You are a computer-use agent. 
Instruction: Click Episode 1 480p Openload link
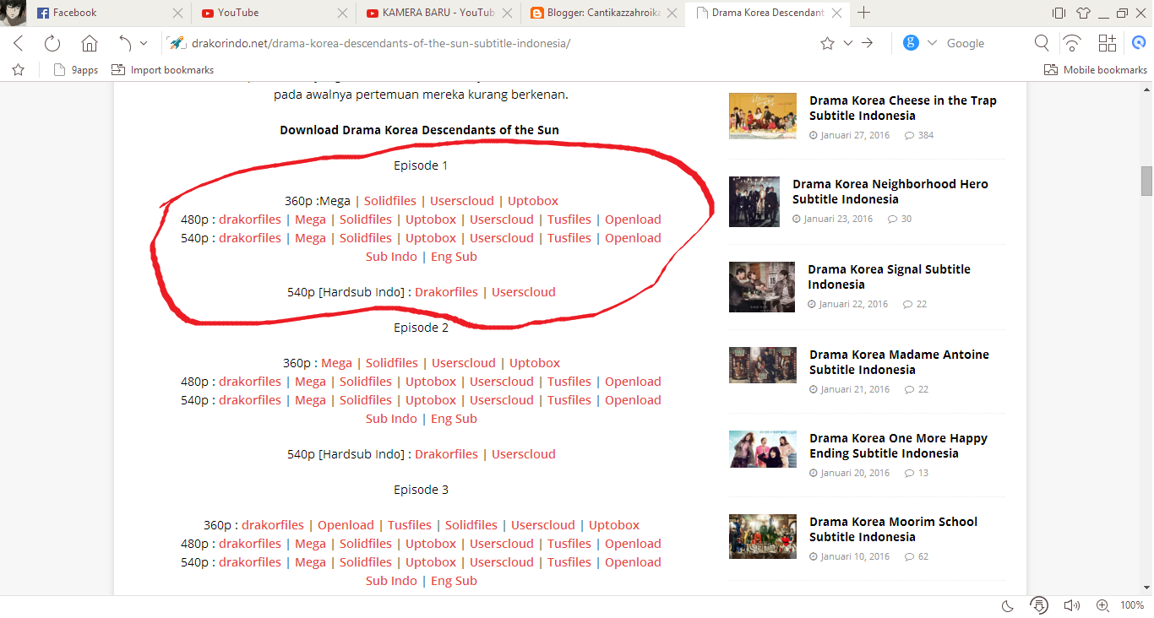coord(633,220)
